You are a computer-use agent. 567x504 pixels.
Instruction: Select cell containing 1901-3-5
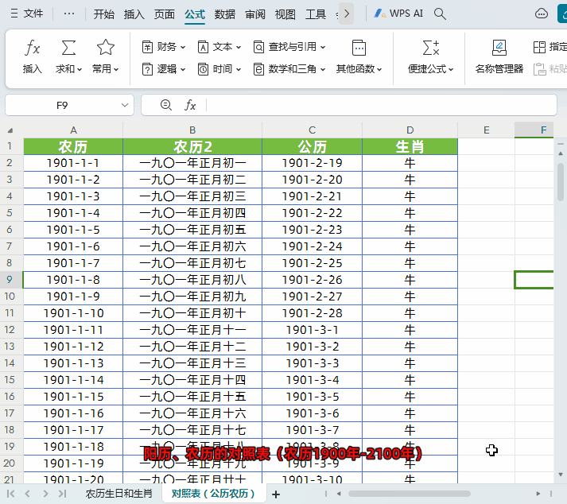[312, 397]
